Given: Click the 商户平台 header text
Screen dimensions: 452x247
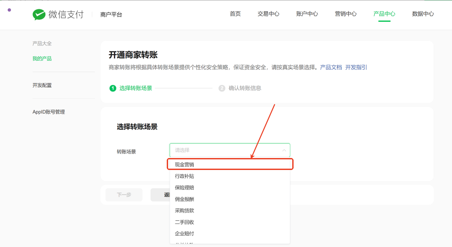Looking at the screenshot, I should click(111, 15).
